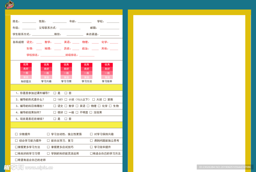Check 很好 for tutoring effect

click(x=54, y=112)
